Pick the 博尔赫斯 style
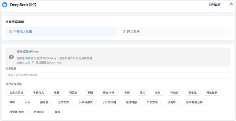 click(212, 93)
